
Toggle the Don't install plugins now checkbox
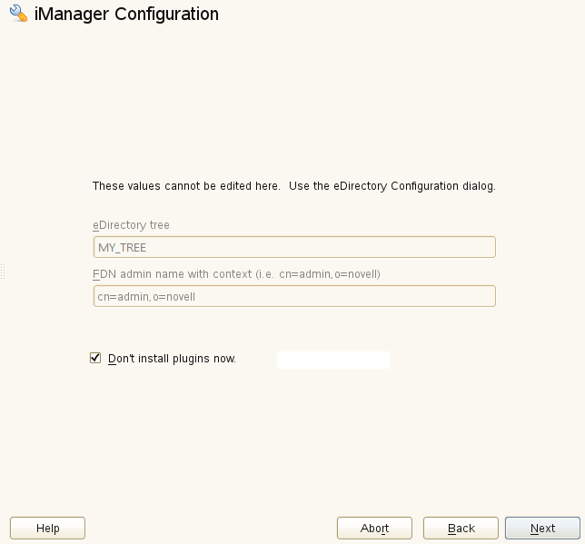click(x=95, y=358)
